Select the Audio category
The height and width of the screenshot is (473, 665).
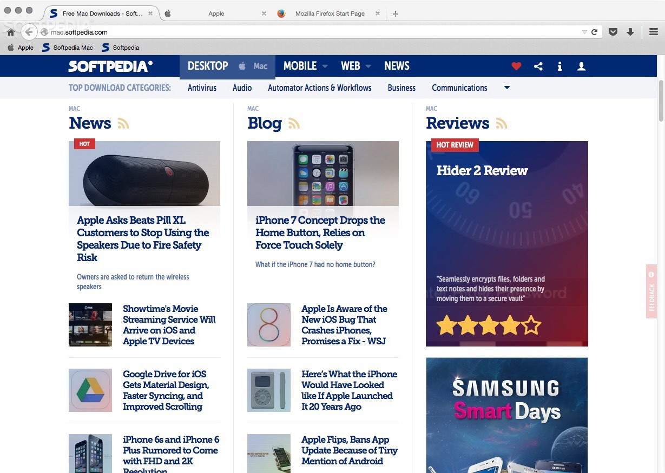click(242, 88)
